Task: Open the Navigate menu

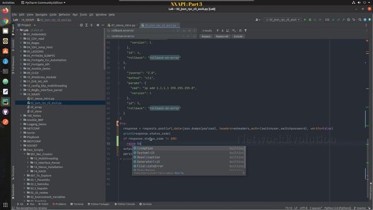Action: tap(41, 15)
